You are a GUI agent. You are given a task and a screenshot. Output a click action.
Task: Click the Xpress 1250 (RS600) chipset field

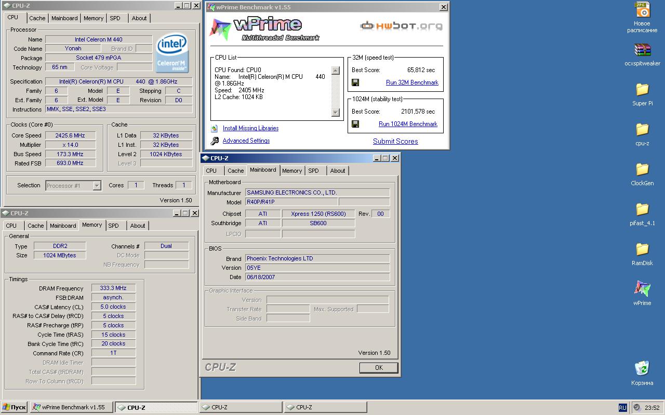318,214
